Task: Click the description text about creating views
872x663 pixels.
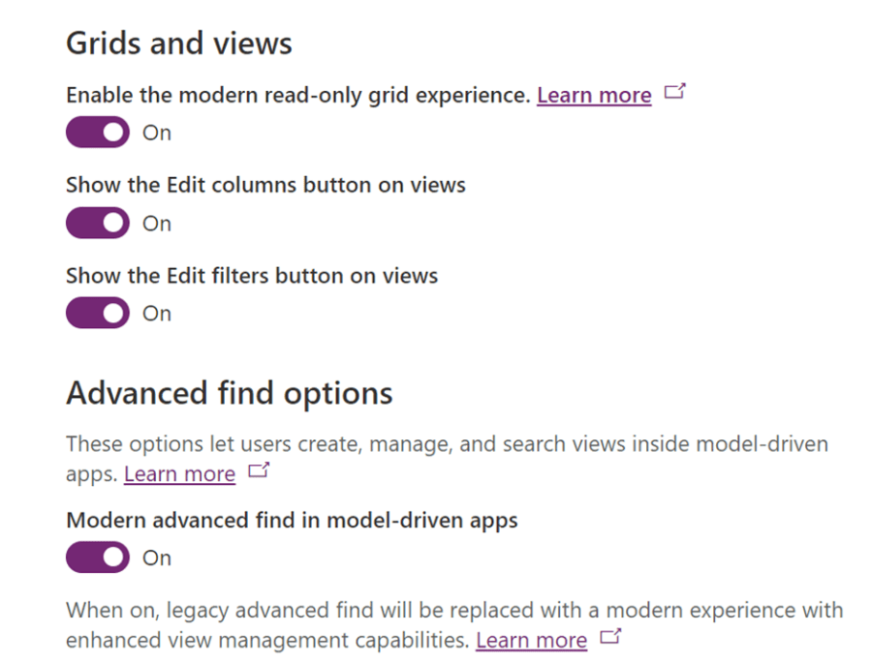Action: click(446, 443)
